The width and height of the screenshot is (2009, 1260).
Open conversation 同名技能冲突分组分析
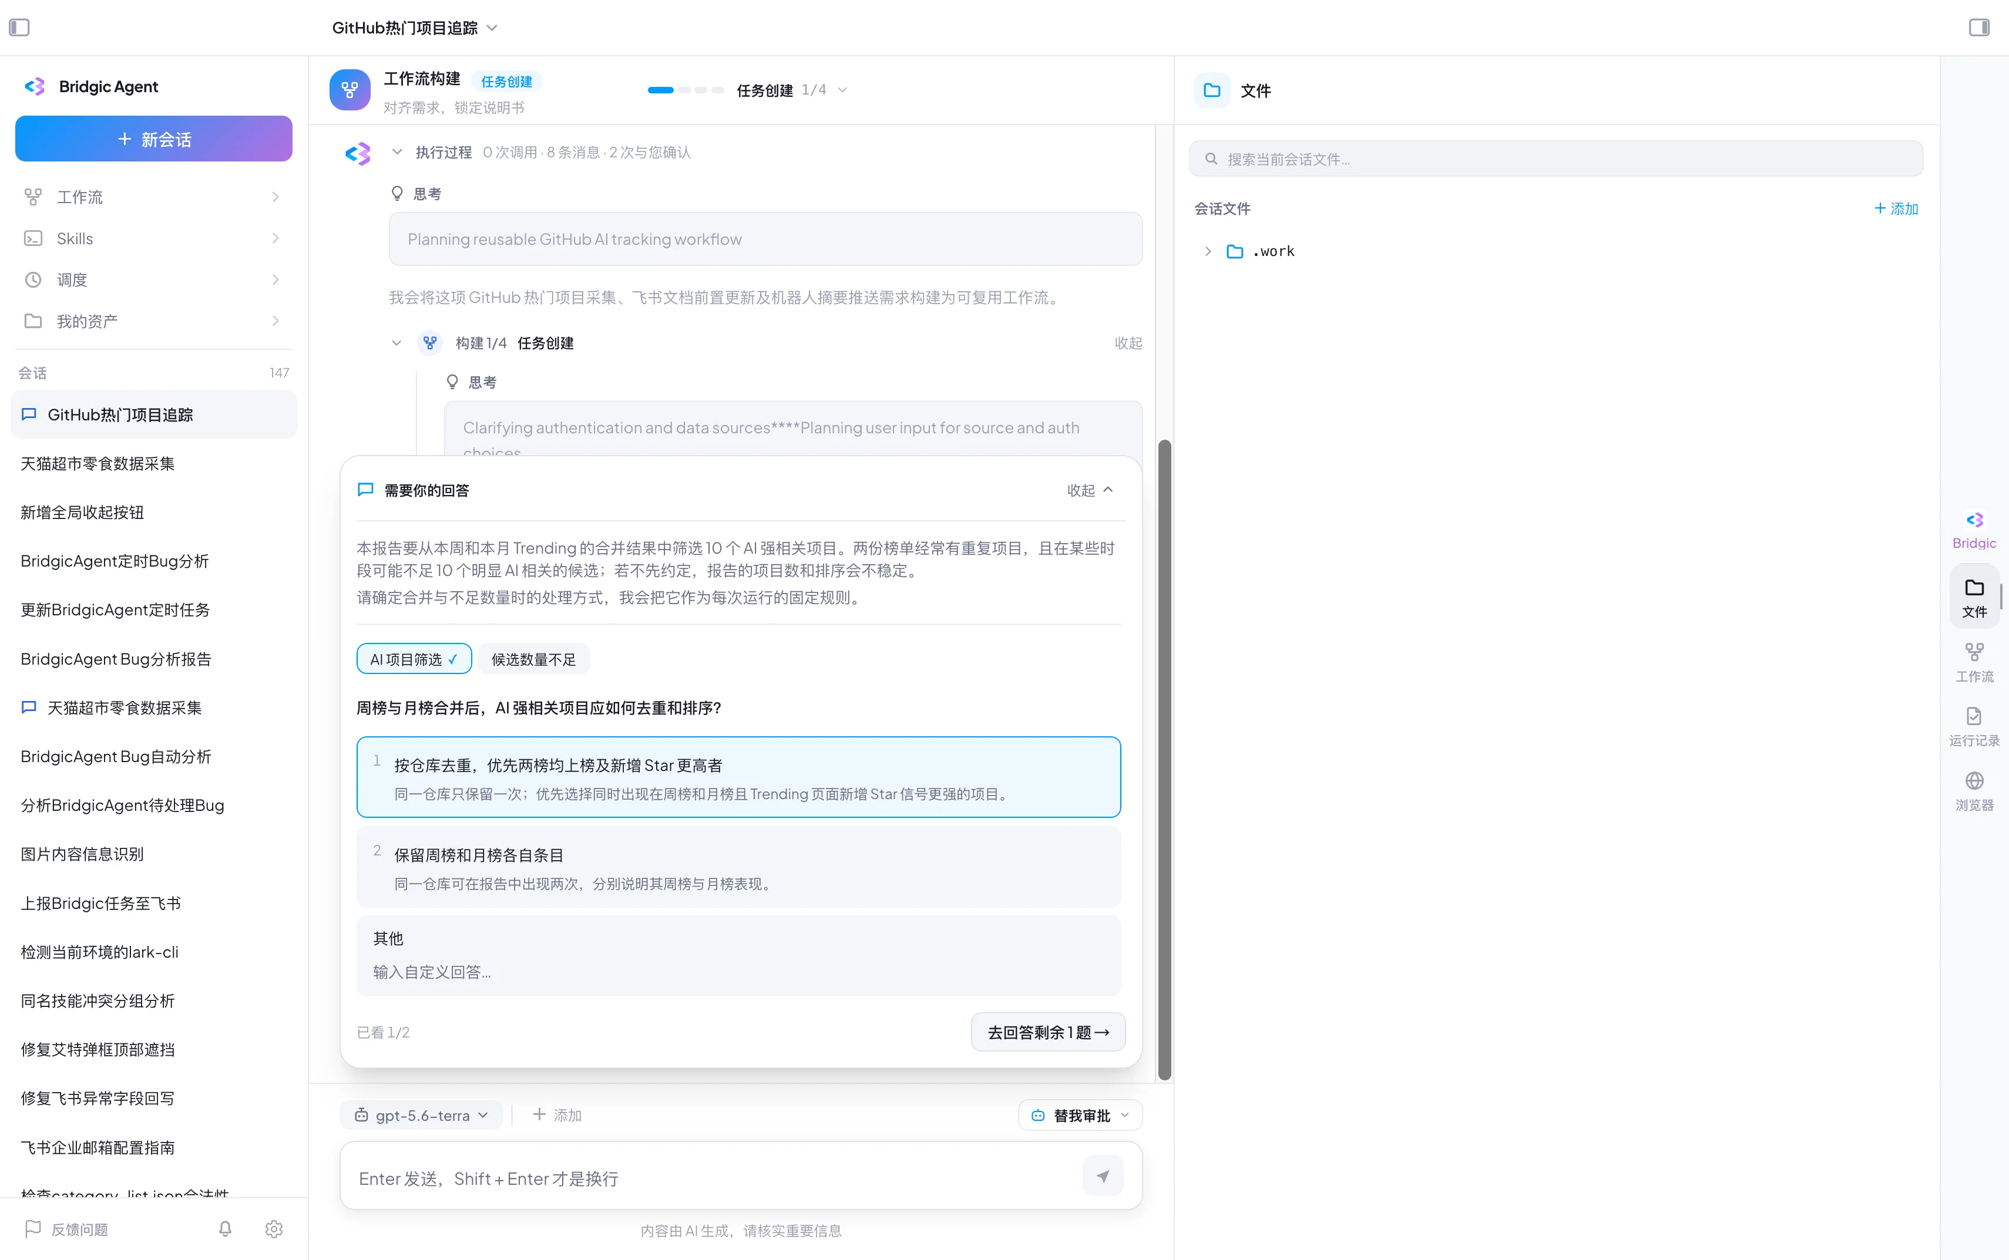pos(153,1000)
